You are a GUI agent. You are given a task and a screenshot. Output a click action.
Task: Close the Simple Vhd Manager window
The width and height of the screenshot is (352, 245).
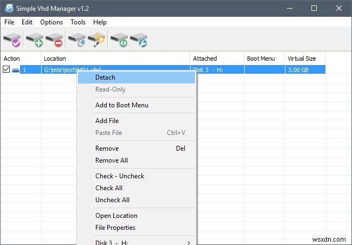click(339, 8)
